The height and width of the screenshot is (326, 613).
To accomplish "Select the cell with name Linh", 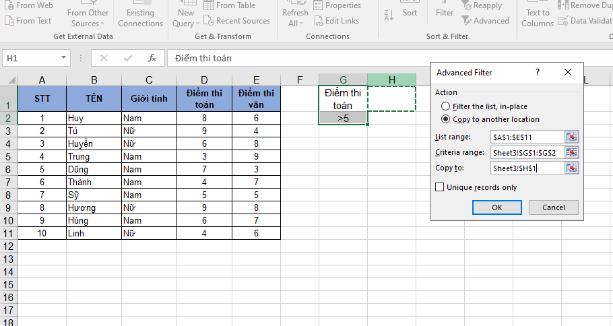I will click(94, 233).
